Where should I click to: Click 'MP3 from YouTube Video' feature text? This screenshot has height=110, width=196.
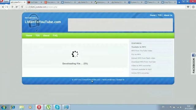142,51
